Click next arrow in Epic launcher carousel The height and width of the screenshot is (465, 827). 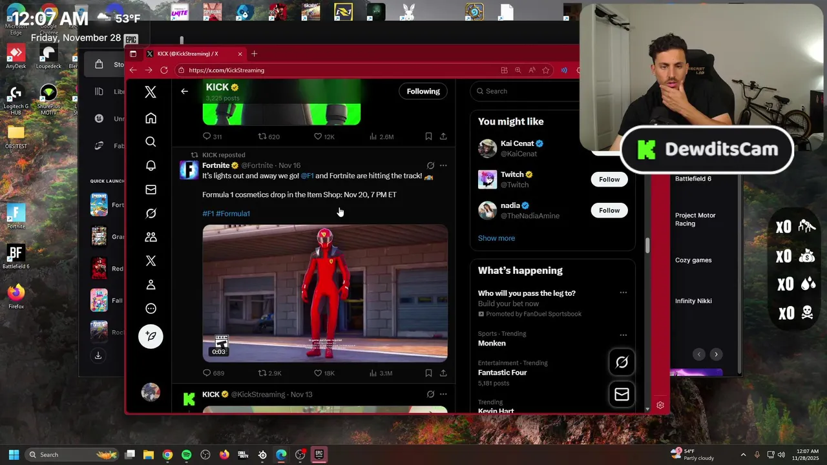[716, 354]
